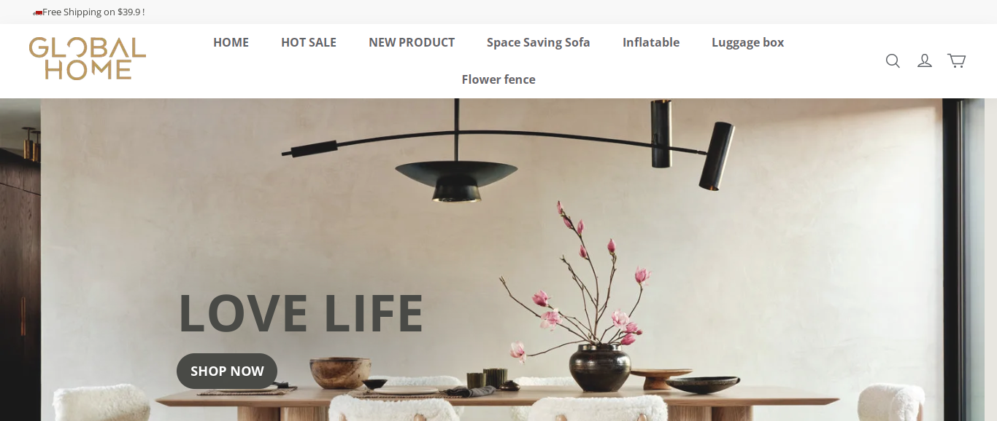The height and width of the screenshot is (421, 997).
Task: Click the LOVE LIFE banner heading
Action: (x=301, y=313)
